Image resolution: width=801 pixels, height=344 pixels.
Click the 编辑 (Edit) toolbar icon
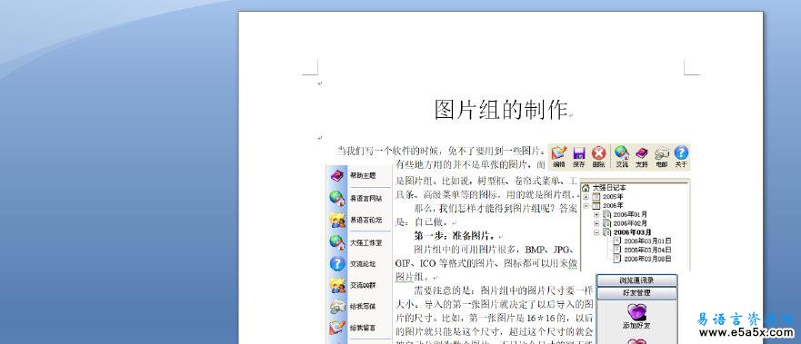point(559,152)
